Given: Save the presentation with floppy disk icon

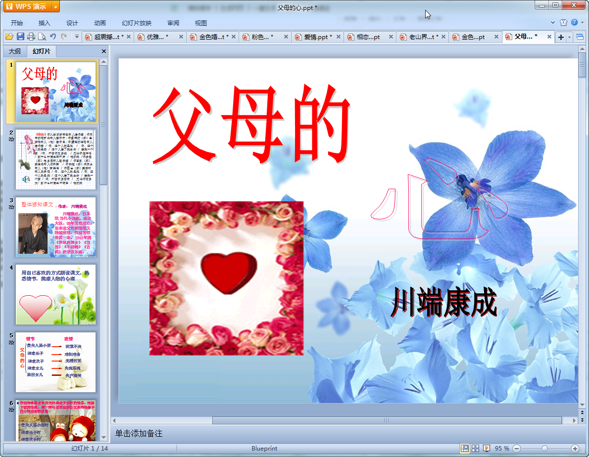Looking at the screenshot, I should click(20, 37).
